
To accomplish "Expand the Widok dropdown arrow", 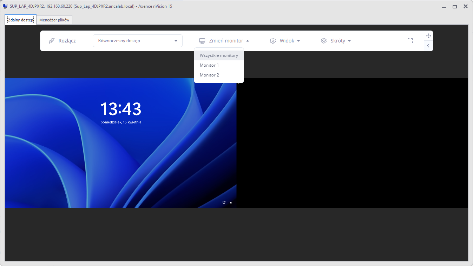I will (298, 41).
